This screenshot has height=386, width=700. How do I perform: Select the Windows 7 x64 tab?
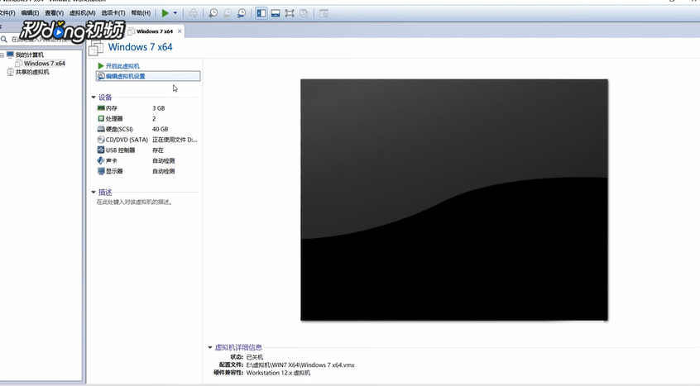pos(155,31)
